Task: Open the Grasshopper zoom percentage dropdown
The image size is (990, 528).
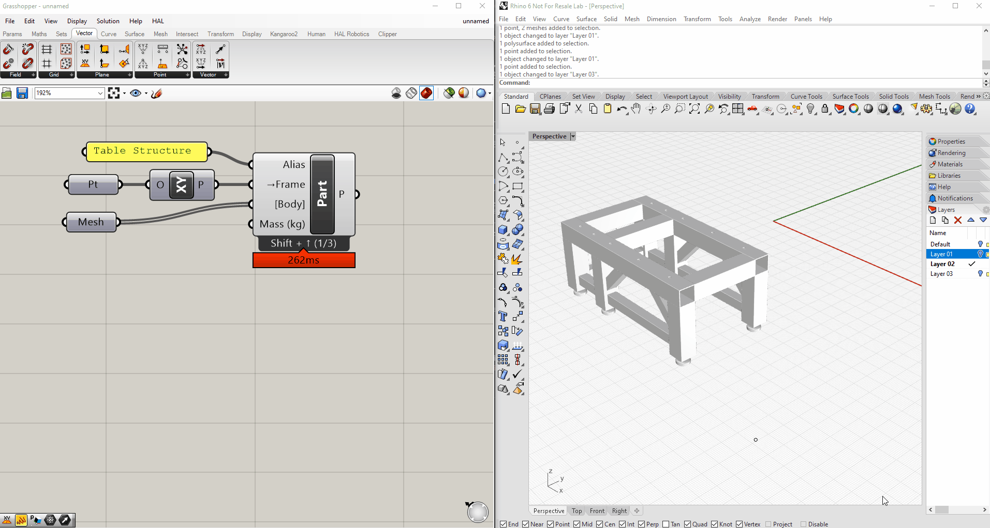Action: tap(100, 93)
